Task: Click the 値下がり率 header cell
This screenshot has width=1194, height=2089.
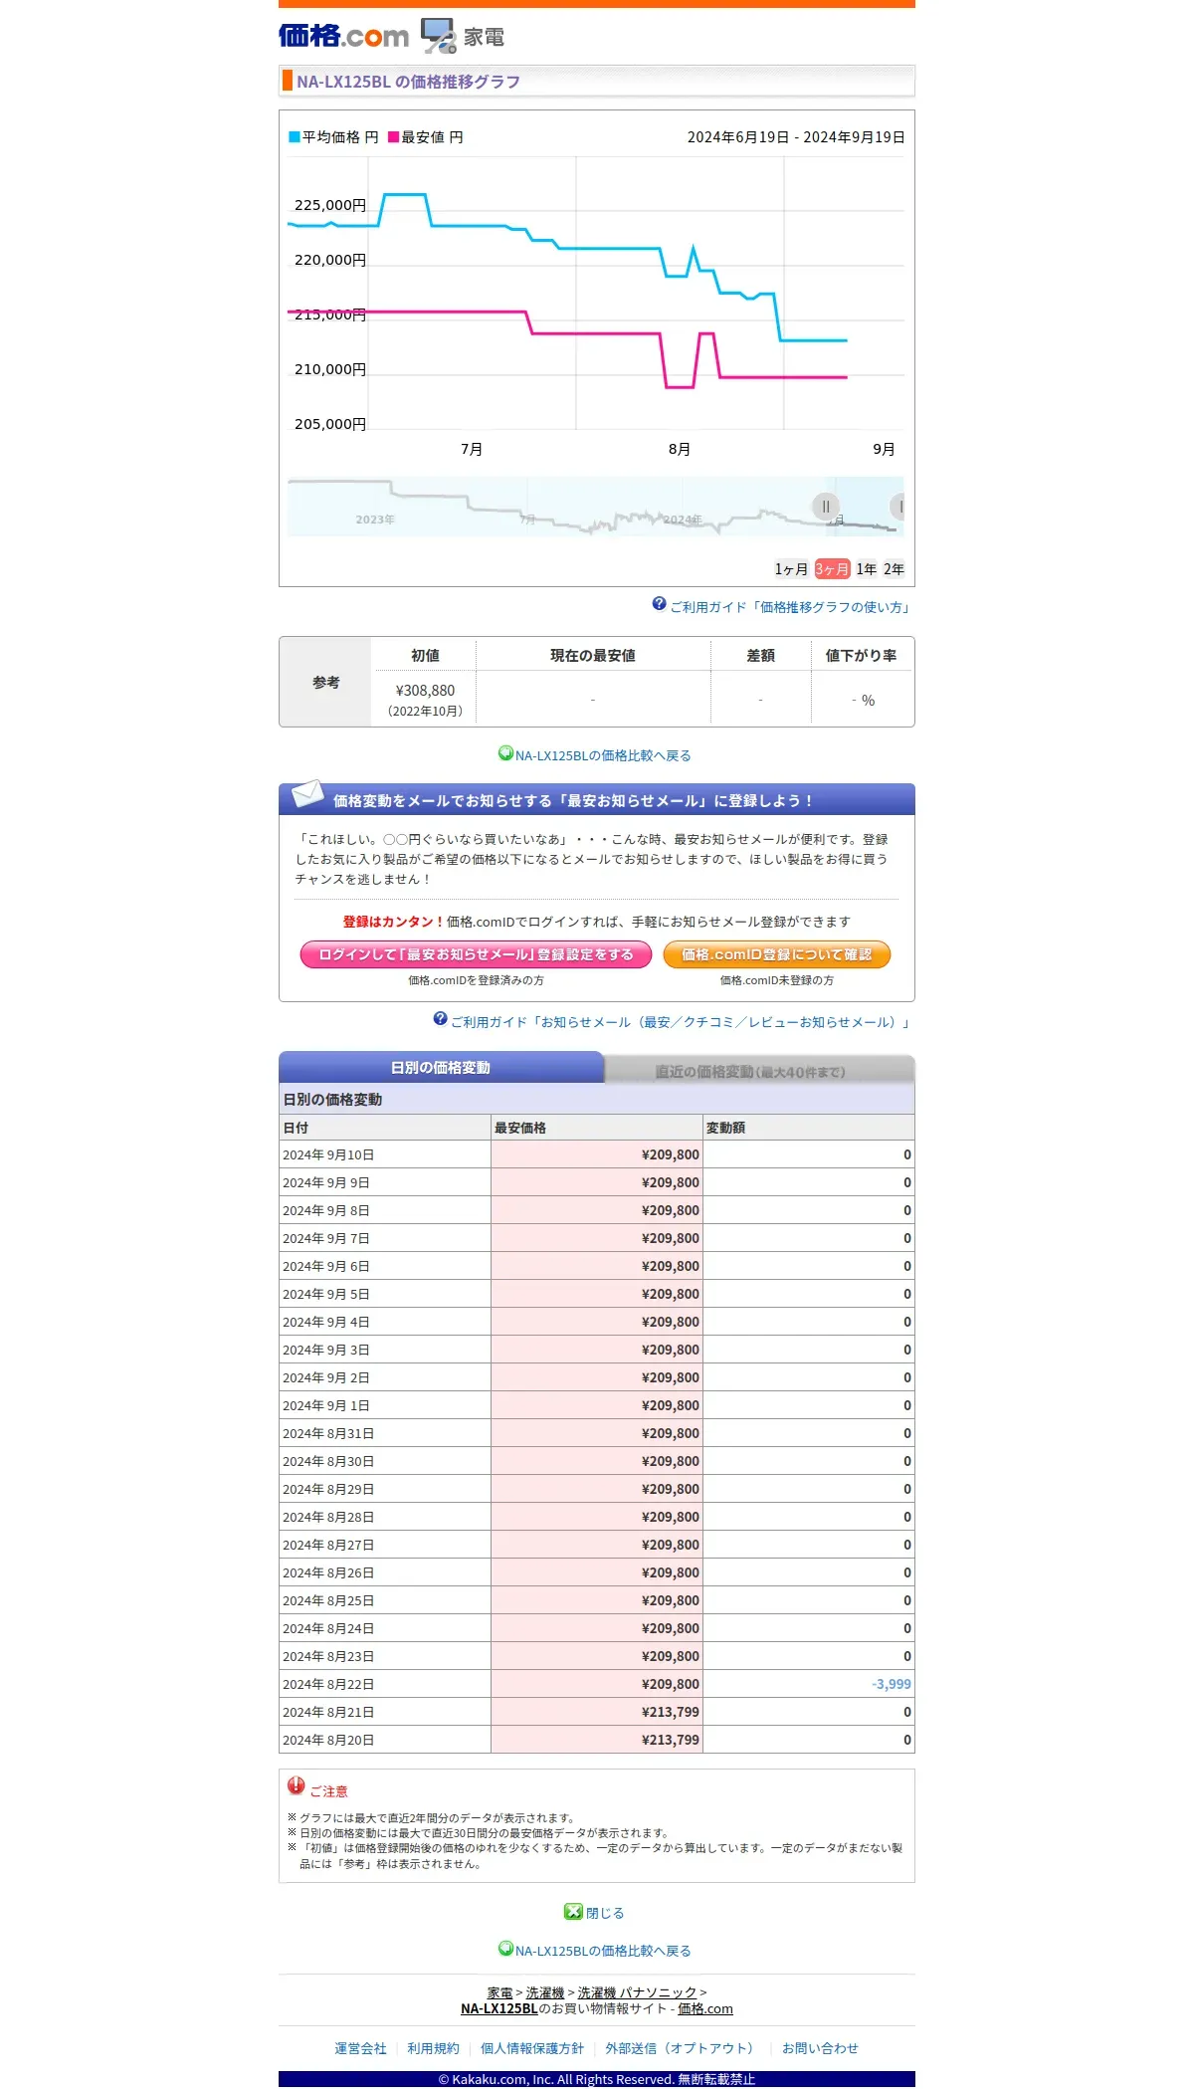Action: [x=861, y=655]
